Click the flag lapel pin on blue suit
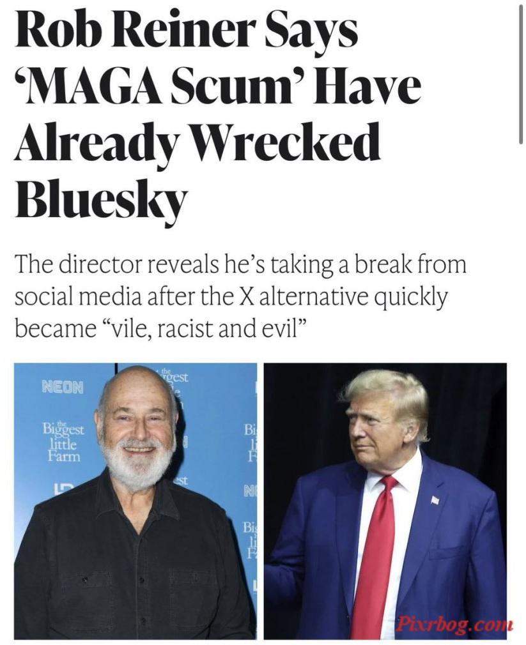The image size is (526, 645). (435, 500)
